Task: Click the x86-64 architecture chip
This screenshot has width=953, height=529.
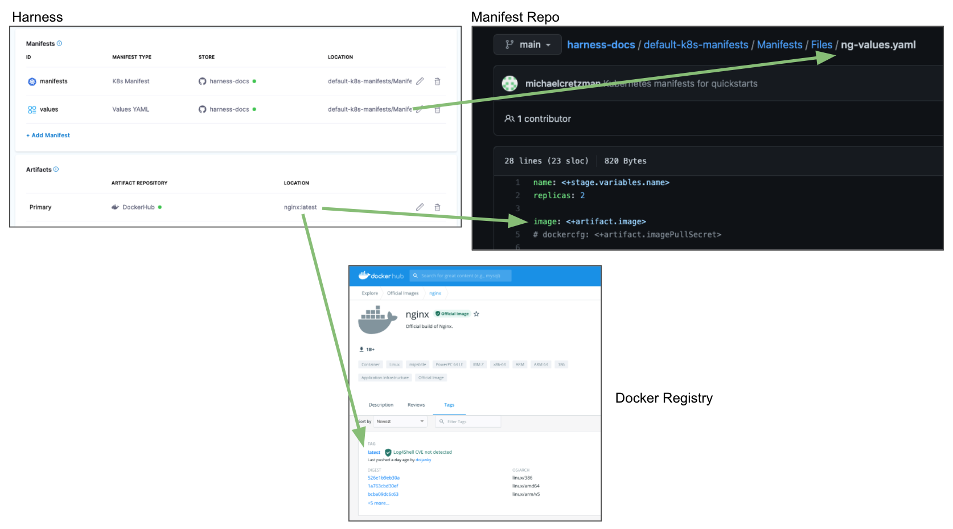Action: 500,364
